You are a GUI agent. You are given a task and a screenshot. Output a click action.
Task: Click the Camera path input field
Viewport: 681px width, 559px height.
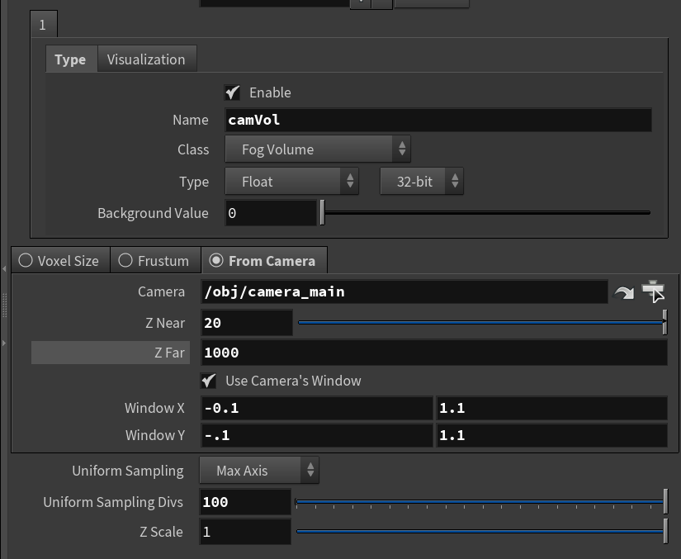[x=404, y=291]
